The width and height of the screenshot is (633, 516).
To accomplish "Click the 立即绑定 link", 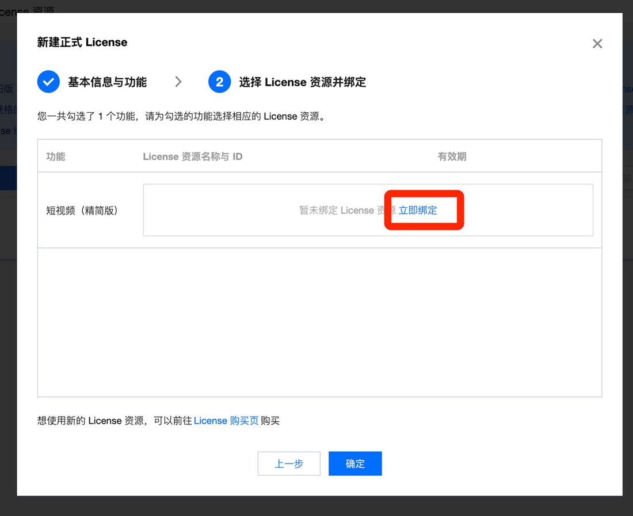I will 418,211.
